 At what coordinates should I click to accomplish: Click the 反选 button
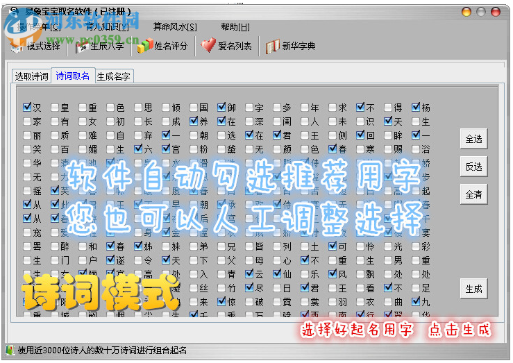tap(473, 167)
